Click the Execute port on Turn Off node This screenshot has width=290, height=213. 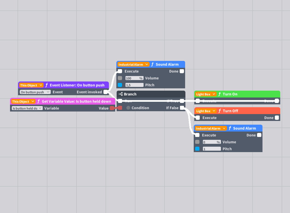198,118
